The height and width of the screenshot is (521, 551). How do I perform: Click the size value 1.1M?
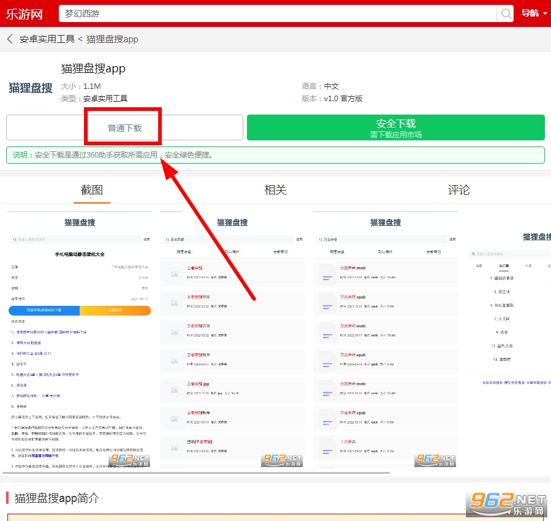coord(92,86)
